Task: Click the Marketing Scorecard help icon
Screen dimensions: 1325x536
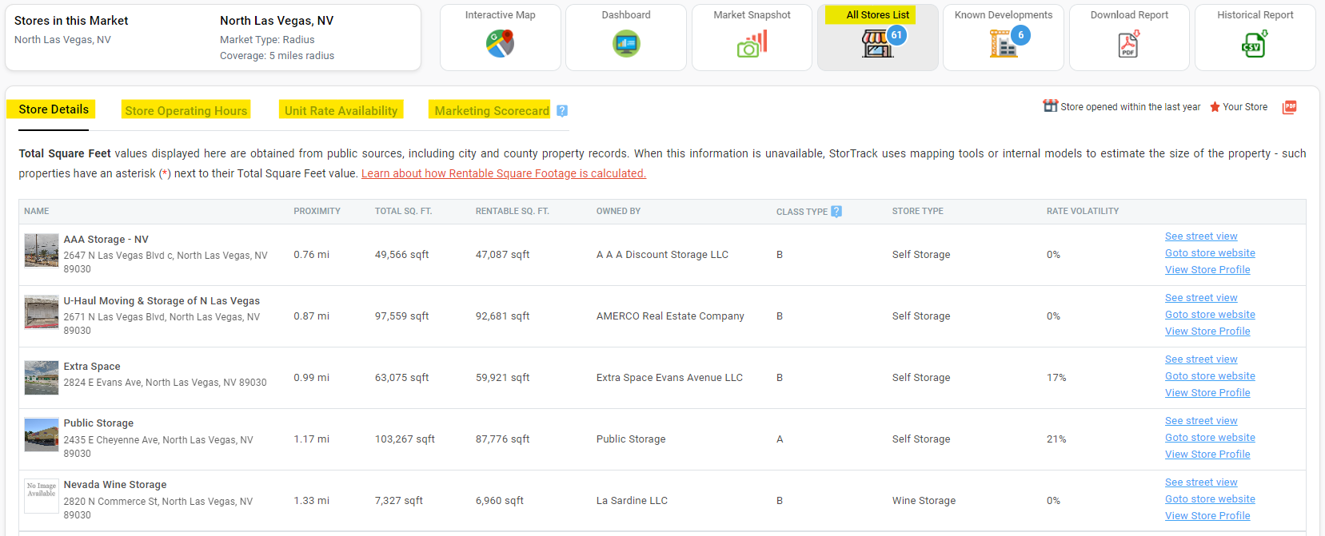Action: [562, 111]
